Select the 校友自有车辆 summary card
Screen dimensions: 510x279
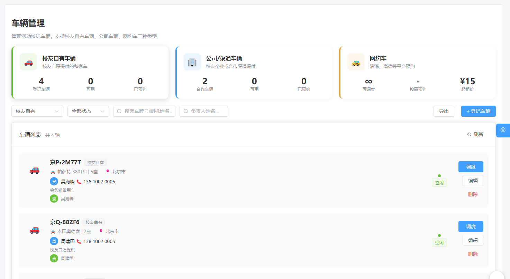pos(90,73)
